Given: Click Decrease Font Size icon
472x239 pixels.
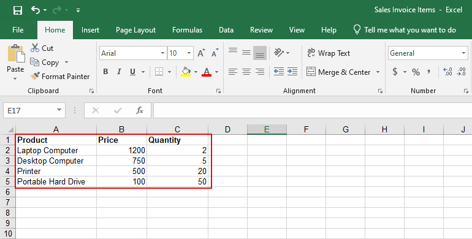Looking at the screenshot, I should [x=215, y=53].
